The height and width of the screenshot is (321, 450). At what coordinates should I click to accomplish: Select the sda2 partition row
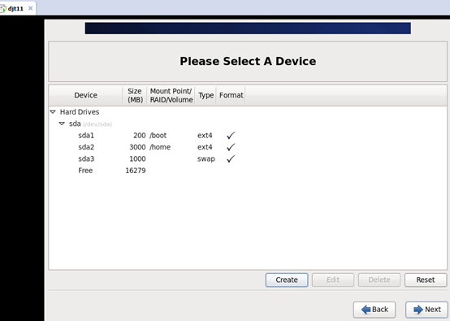click(x=248, y=147)
